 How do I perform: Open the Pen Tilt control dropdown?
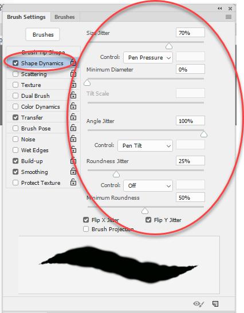tap(145, 146)
